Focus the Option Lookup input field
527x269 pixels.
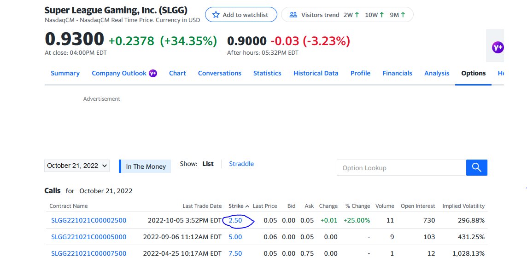click(401, 168)
